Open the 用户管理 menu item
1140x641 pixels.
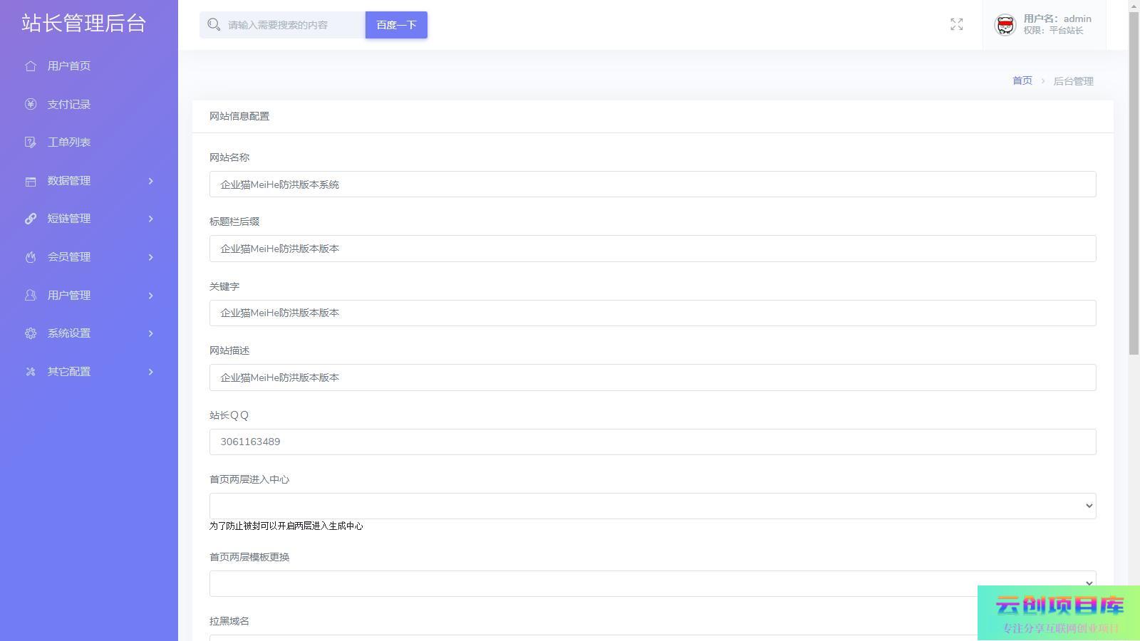(x=69, y=296)
